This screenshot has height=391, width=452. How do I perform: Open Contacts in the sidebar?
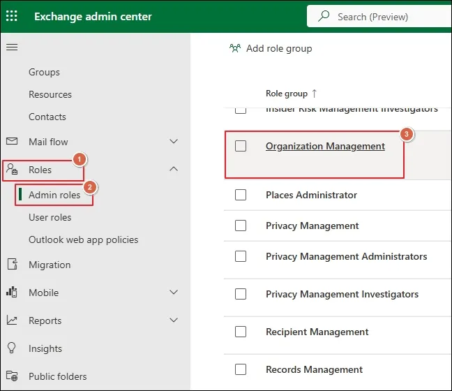[x=47, y=117]
